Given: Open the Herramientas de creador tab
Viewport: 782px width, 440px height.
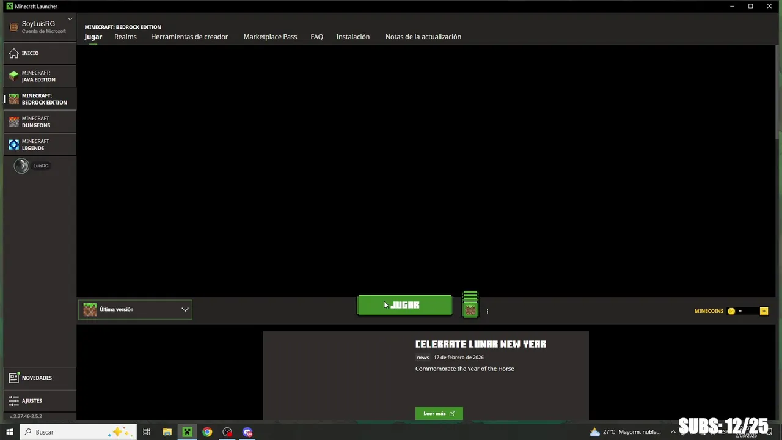Looking at the screenshot, I should coord(189,37).
